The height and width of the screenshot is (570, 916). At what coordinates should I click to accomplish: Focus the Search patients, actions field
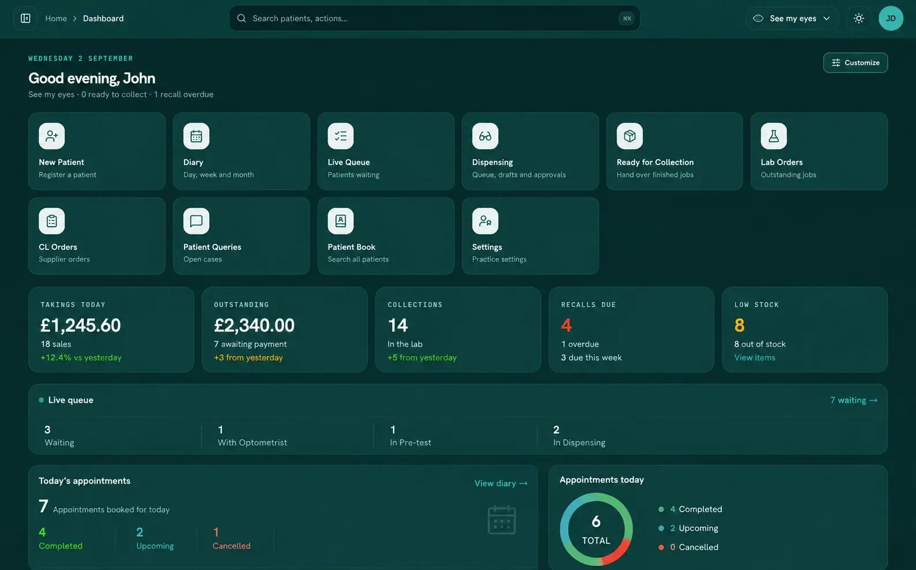click(x=435, y=18)
